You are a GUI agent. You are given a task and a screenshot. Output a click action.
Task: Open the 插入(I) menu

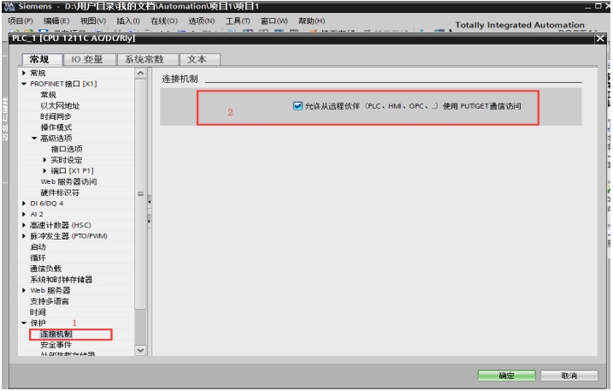128,21
